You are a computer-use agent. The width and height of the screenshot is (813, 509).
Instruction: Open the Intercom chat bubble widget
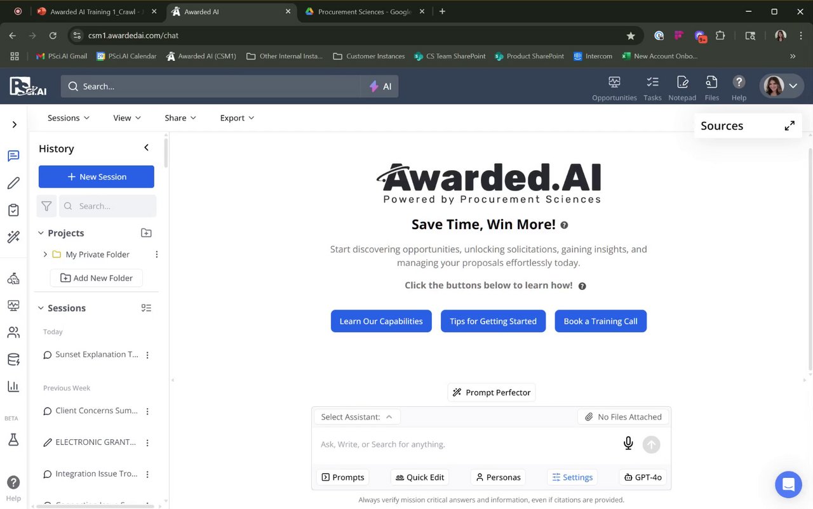(x=788, y=485)
